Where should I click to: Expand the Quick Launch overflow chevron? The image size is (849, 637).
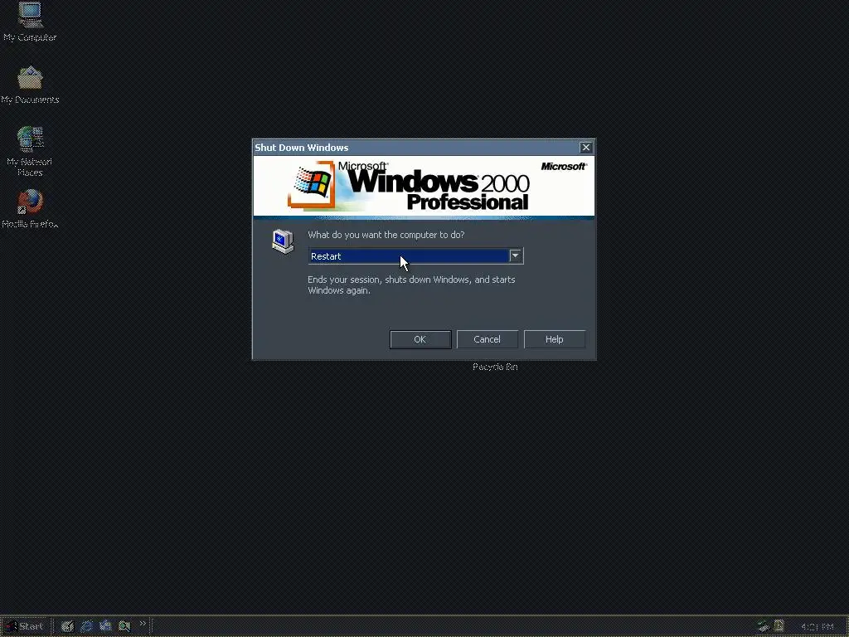click(x=143, y=624)
